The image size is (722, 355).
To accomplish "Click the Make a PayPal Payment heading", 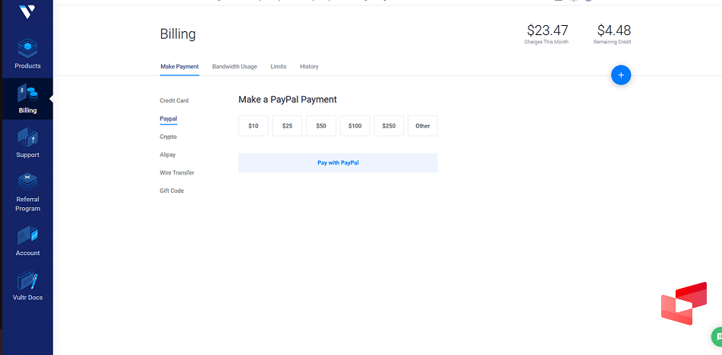I will click(288, 99).
